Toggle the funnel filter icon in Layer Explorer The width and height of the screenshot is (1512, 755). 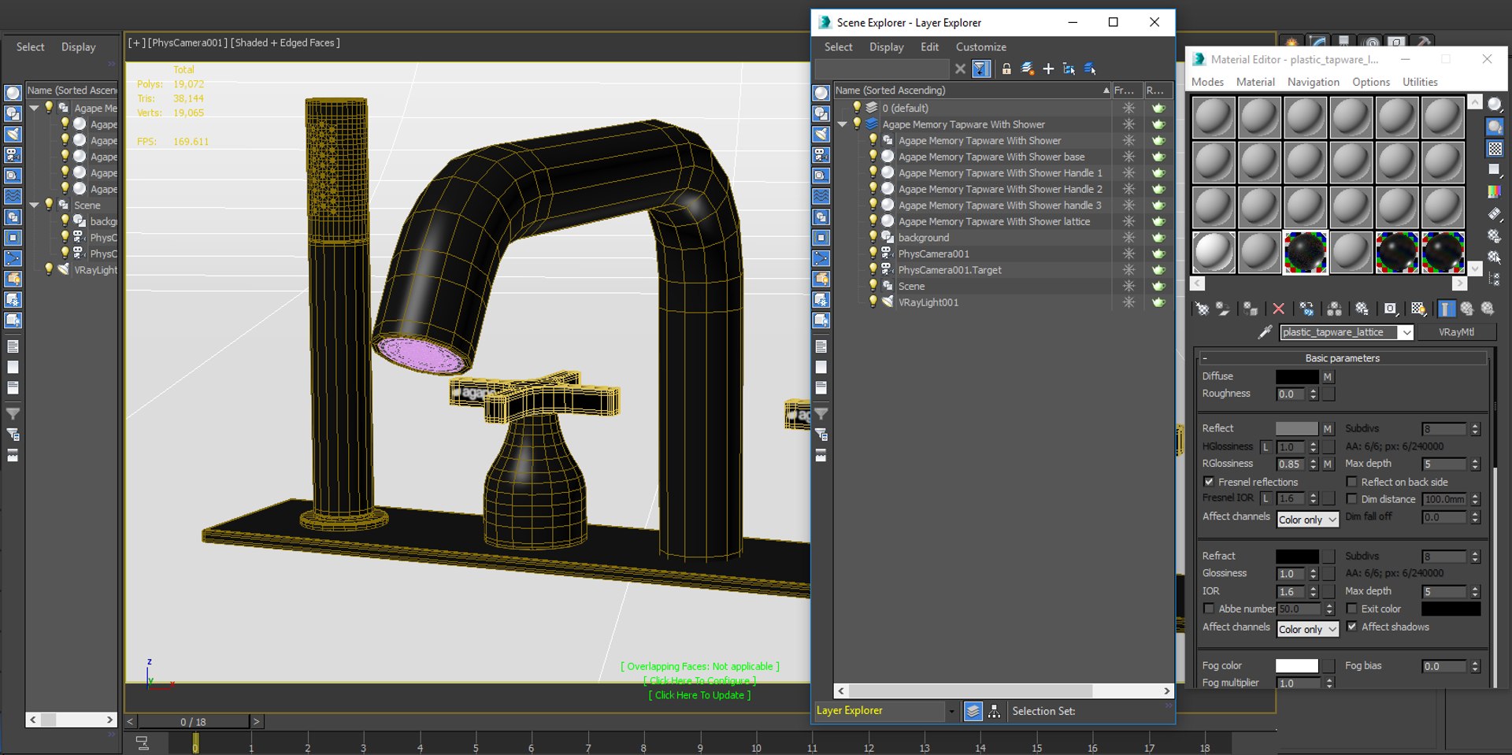pyautogui.click(x=980, y=68)
